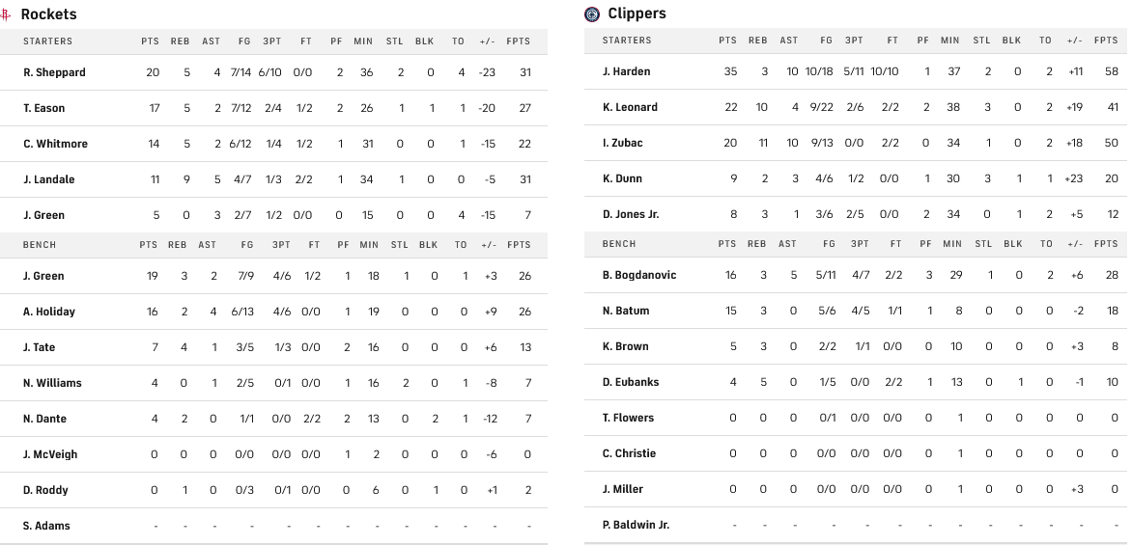Open D. Jones Jr. player profile
The height and width of the screenshot is (545, 1132).
pos(631,214)
